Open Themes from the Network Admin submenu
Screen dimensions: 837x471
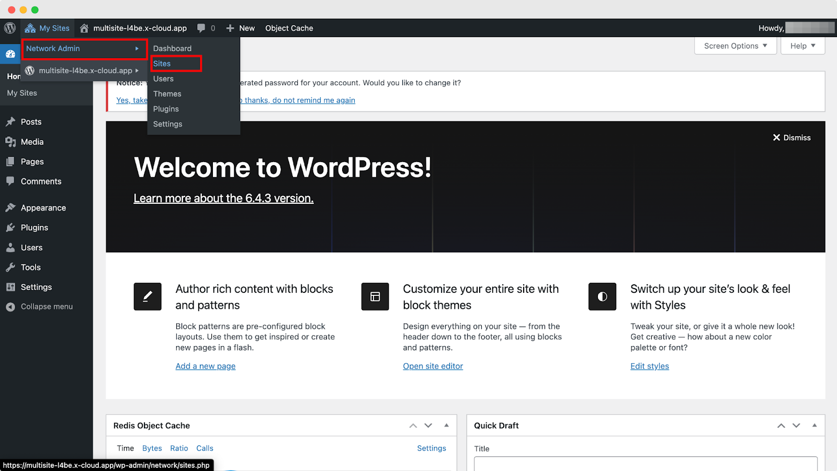tap(167, 94)
